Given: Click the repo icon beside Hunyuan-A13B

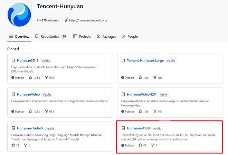Looking at the screenshot, I should [x=123, y=128].
